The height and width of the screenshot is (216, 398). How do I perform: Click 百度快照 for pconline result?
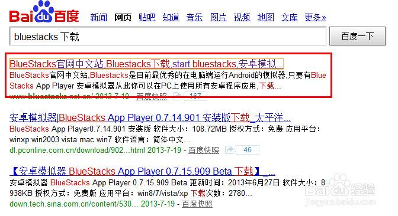click(204, 150)
